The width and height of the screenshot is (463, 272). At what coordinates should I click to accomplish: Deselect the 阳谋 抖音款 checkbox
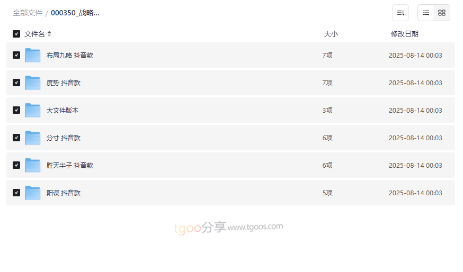(16, 193)
